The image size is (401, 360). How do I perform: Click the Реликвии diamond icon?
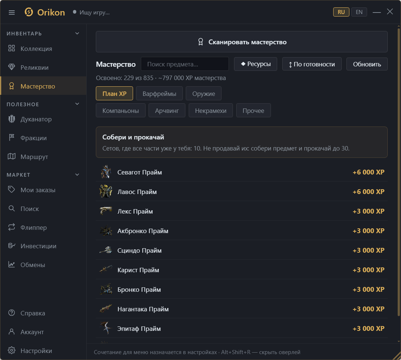tap(11, 67)
